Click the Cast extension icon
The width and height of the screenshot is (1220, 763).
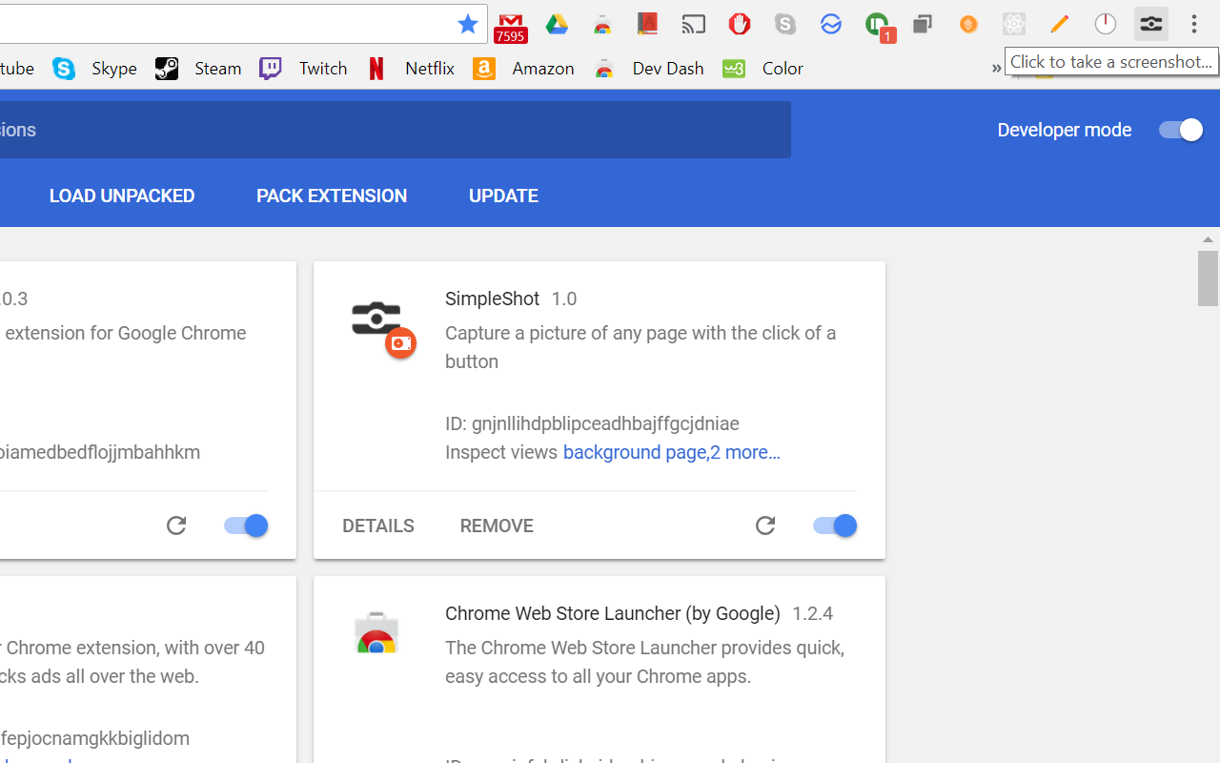point(694,25)
